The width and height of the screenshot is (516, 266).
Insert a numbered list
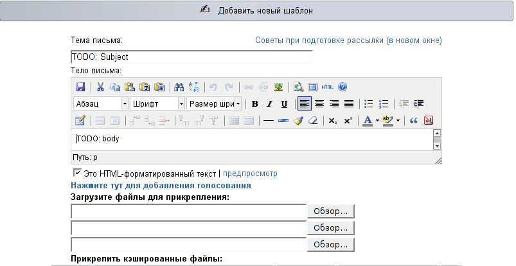384,104
